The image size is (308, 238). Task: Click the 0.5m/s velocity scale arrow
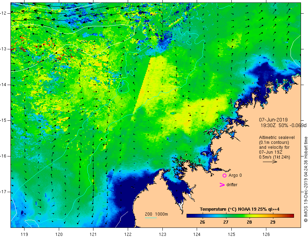click(270, 162)
